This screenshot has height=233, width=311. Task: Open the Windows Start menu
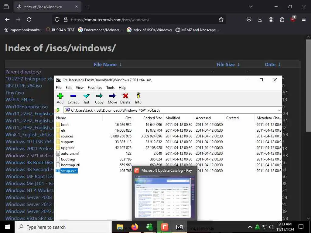pos(7,227)
